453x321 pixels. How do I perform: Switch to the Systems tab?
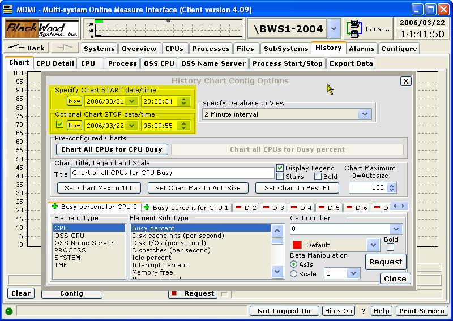(99, 49)
